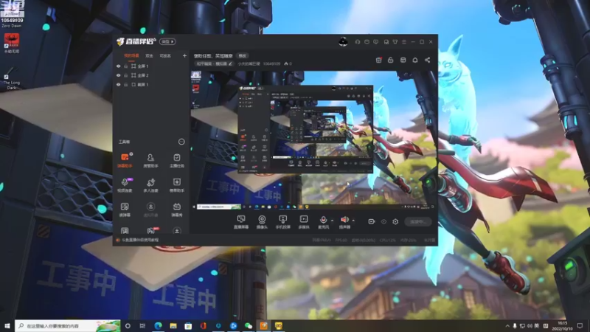Screen dimensions: 590x332
Task: Select the 全屏 1 source row
Action: point(151,66)
